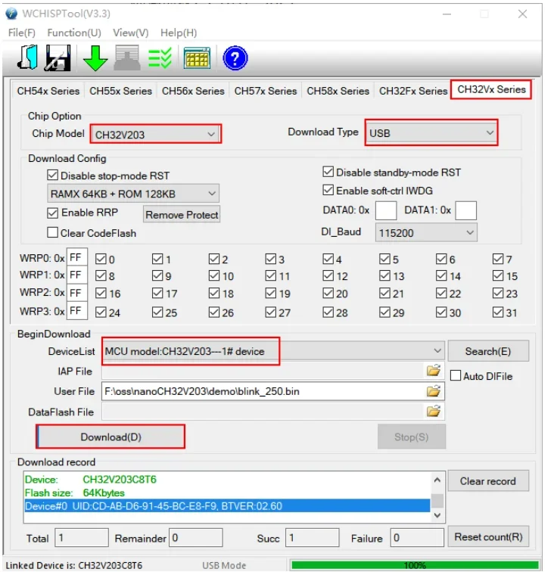Click the green checklist verify icon

point(160,58)
